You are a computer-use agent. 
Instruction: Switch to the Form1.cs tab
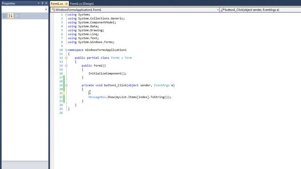click(x=57, y=3)
